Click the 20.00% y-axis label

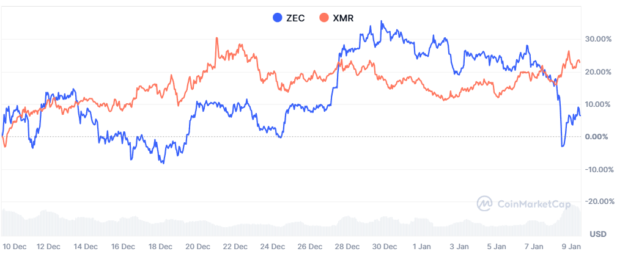point(599,71)
